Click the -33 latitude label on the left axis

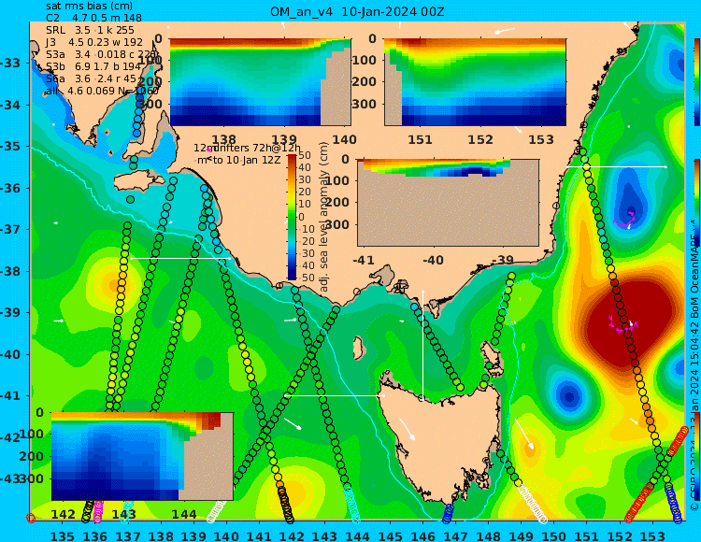[x=10, y=63]
